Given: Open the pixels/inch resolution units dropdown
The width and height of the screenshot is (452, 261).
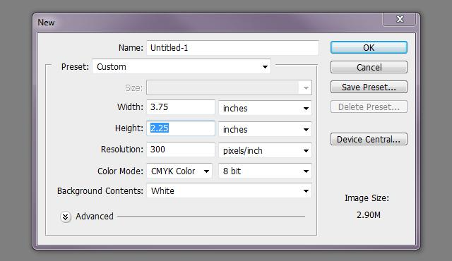Looking at the screenshot, I should point(265,150).
